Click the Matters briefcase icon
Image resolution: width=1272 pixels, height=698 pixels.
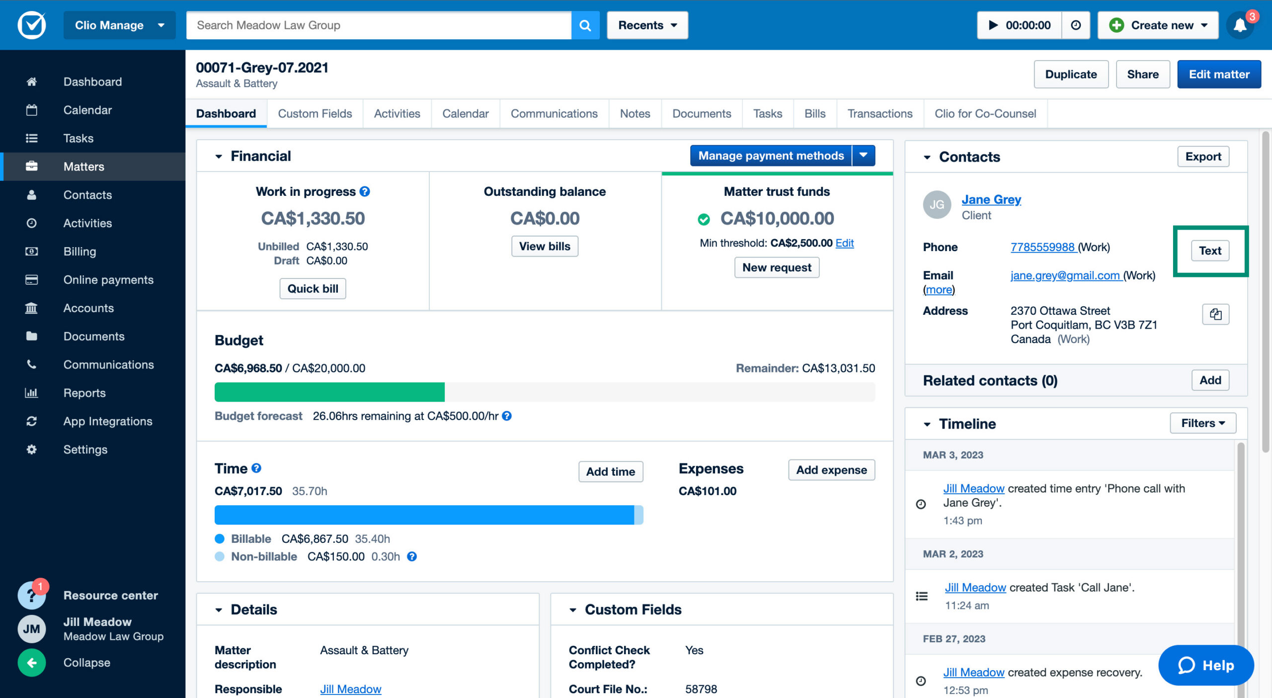[31, 166]
